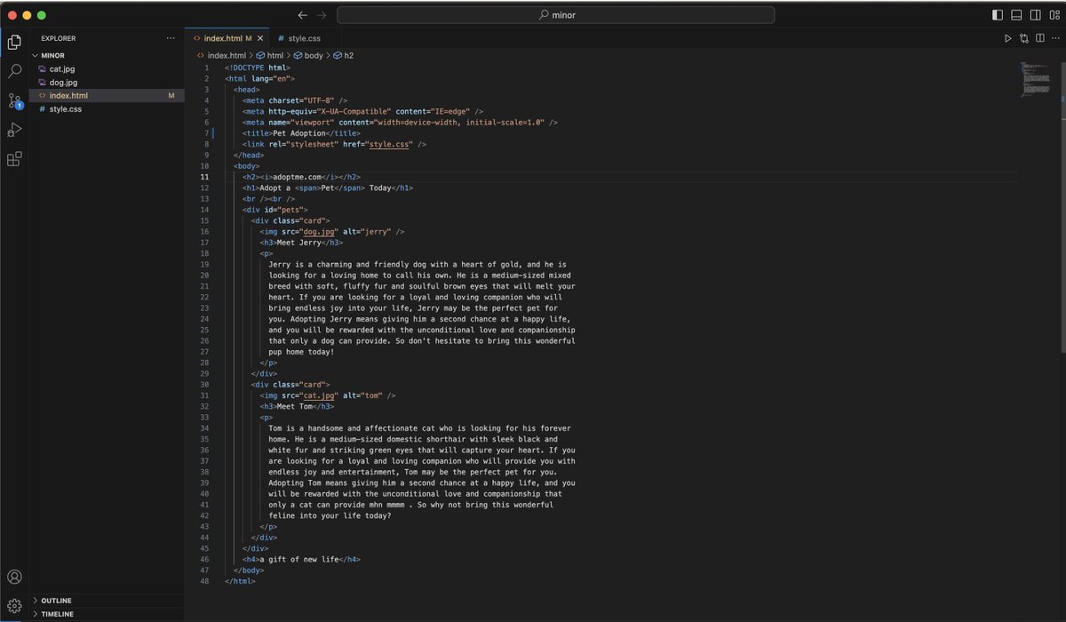Click index.html in the breadcrumb
The image size is (1066, 622).
[227, 55]
